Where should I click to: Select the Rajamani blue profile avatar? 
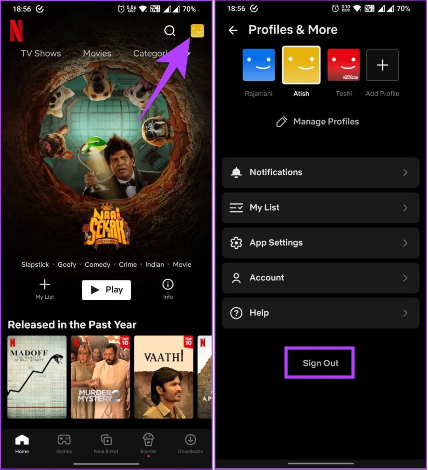(x=259, y=65)
